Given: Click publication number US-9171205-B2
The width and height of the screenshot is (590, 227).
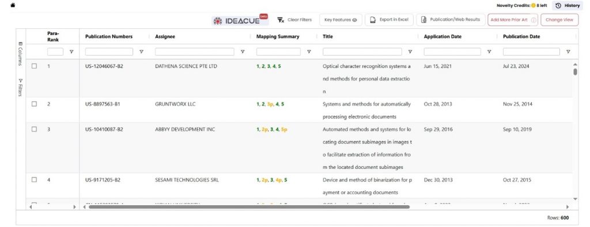Looking at the screenshot, I should point(103,180).
